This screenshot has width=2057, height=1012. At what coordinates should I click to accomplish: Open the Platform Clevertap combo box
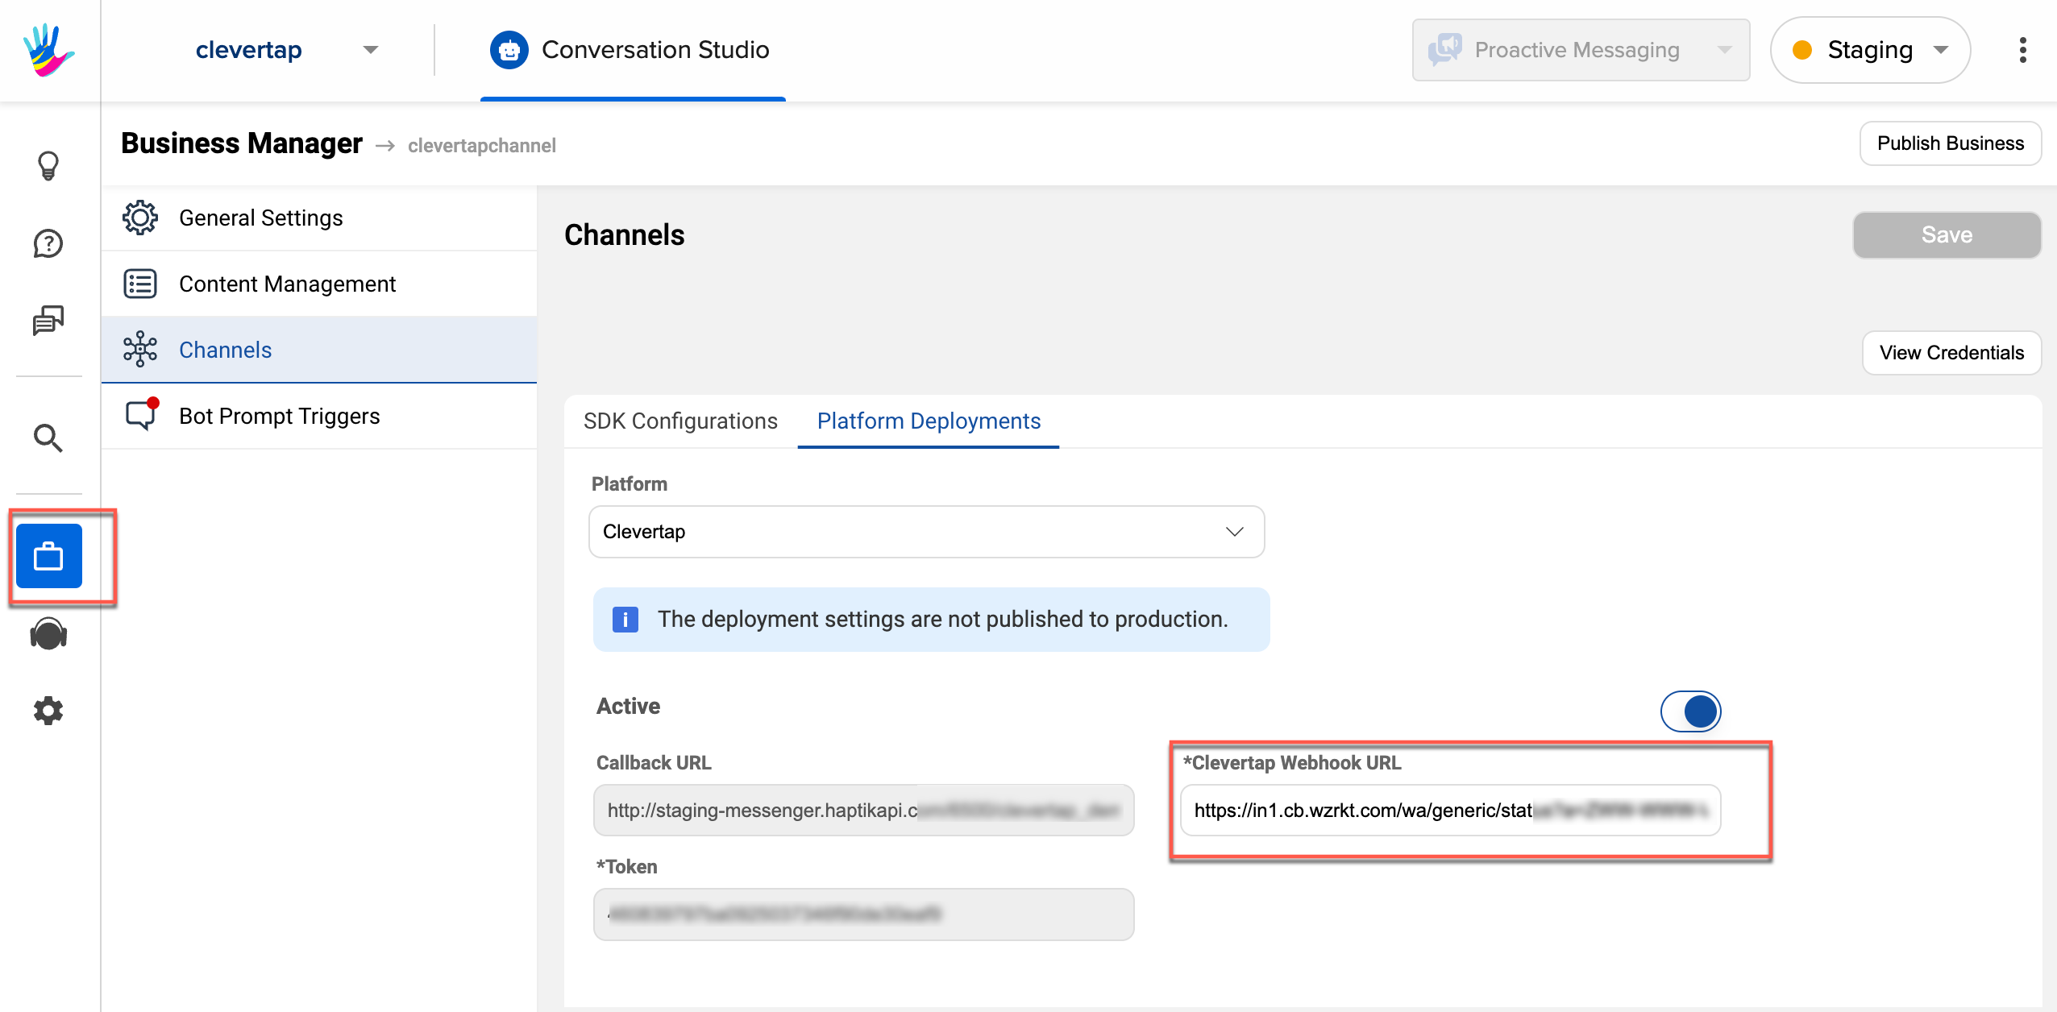click(927, 532)
